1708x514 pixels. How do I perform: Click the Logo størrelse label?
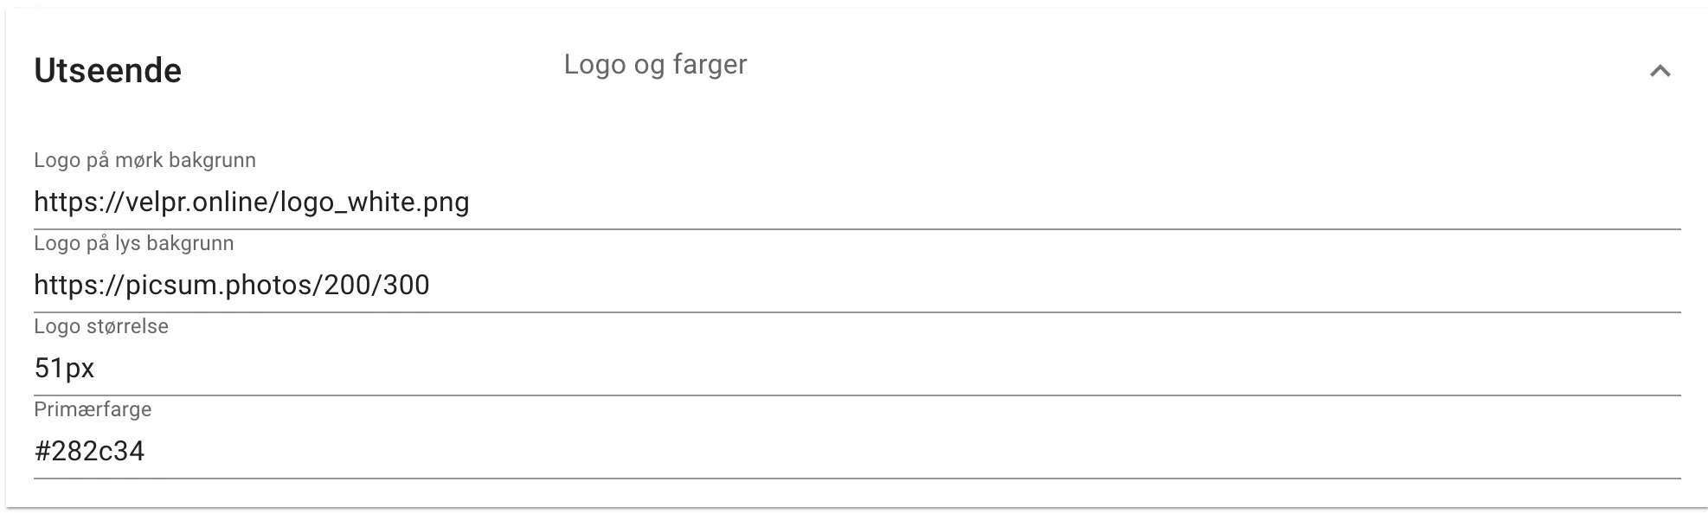tap(101, 326)
